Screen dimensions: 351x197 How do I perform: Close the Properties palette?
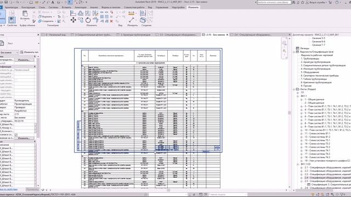tap(38, 34)
